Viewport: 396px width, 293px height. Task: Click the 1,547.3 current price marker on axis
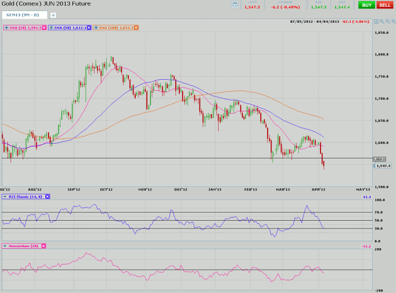click(382, 166)
